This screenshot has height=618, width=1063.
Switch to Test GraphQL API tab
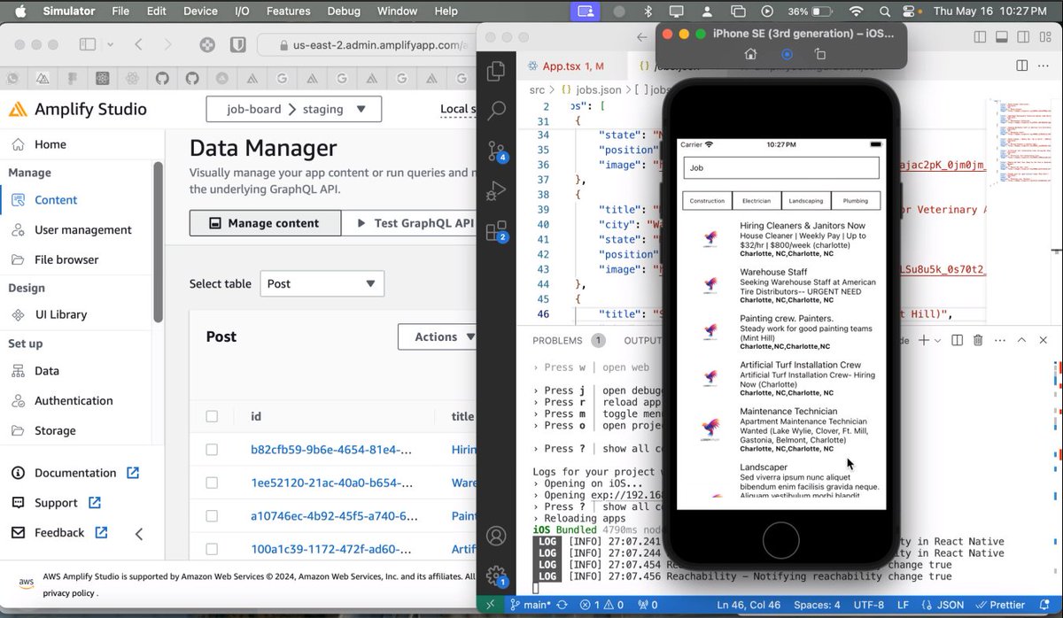point(415,223)
